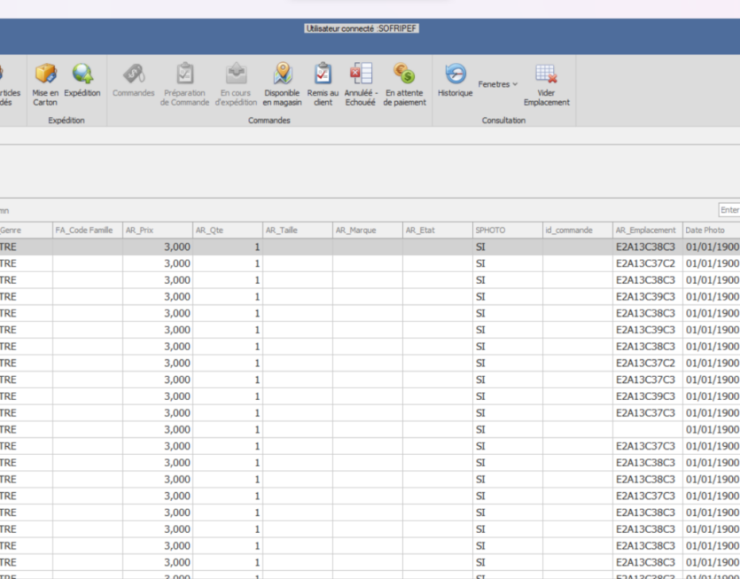Sort by AR_Prix column header
The height and width of the screenshot is (579, 740).
click(x=157, y=231)
